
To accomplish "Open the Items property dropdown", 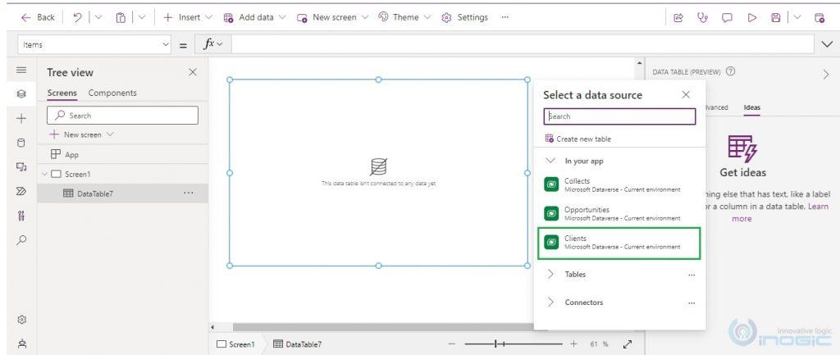I will (x=94, y=45).
